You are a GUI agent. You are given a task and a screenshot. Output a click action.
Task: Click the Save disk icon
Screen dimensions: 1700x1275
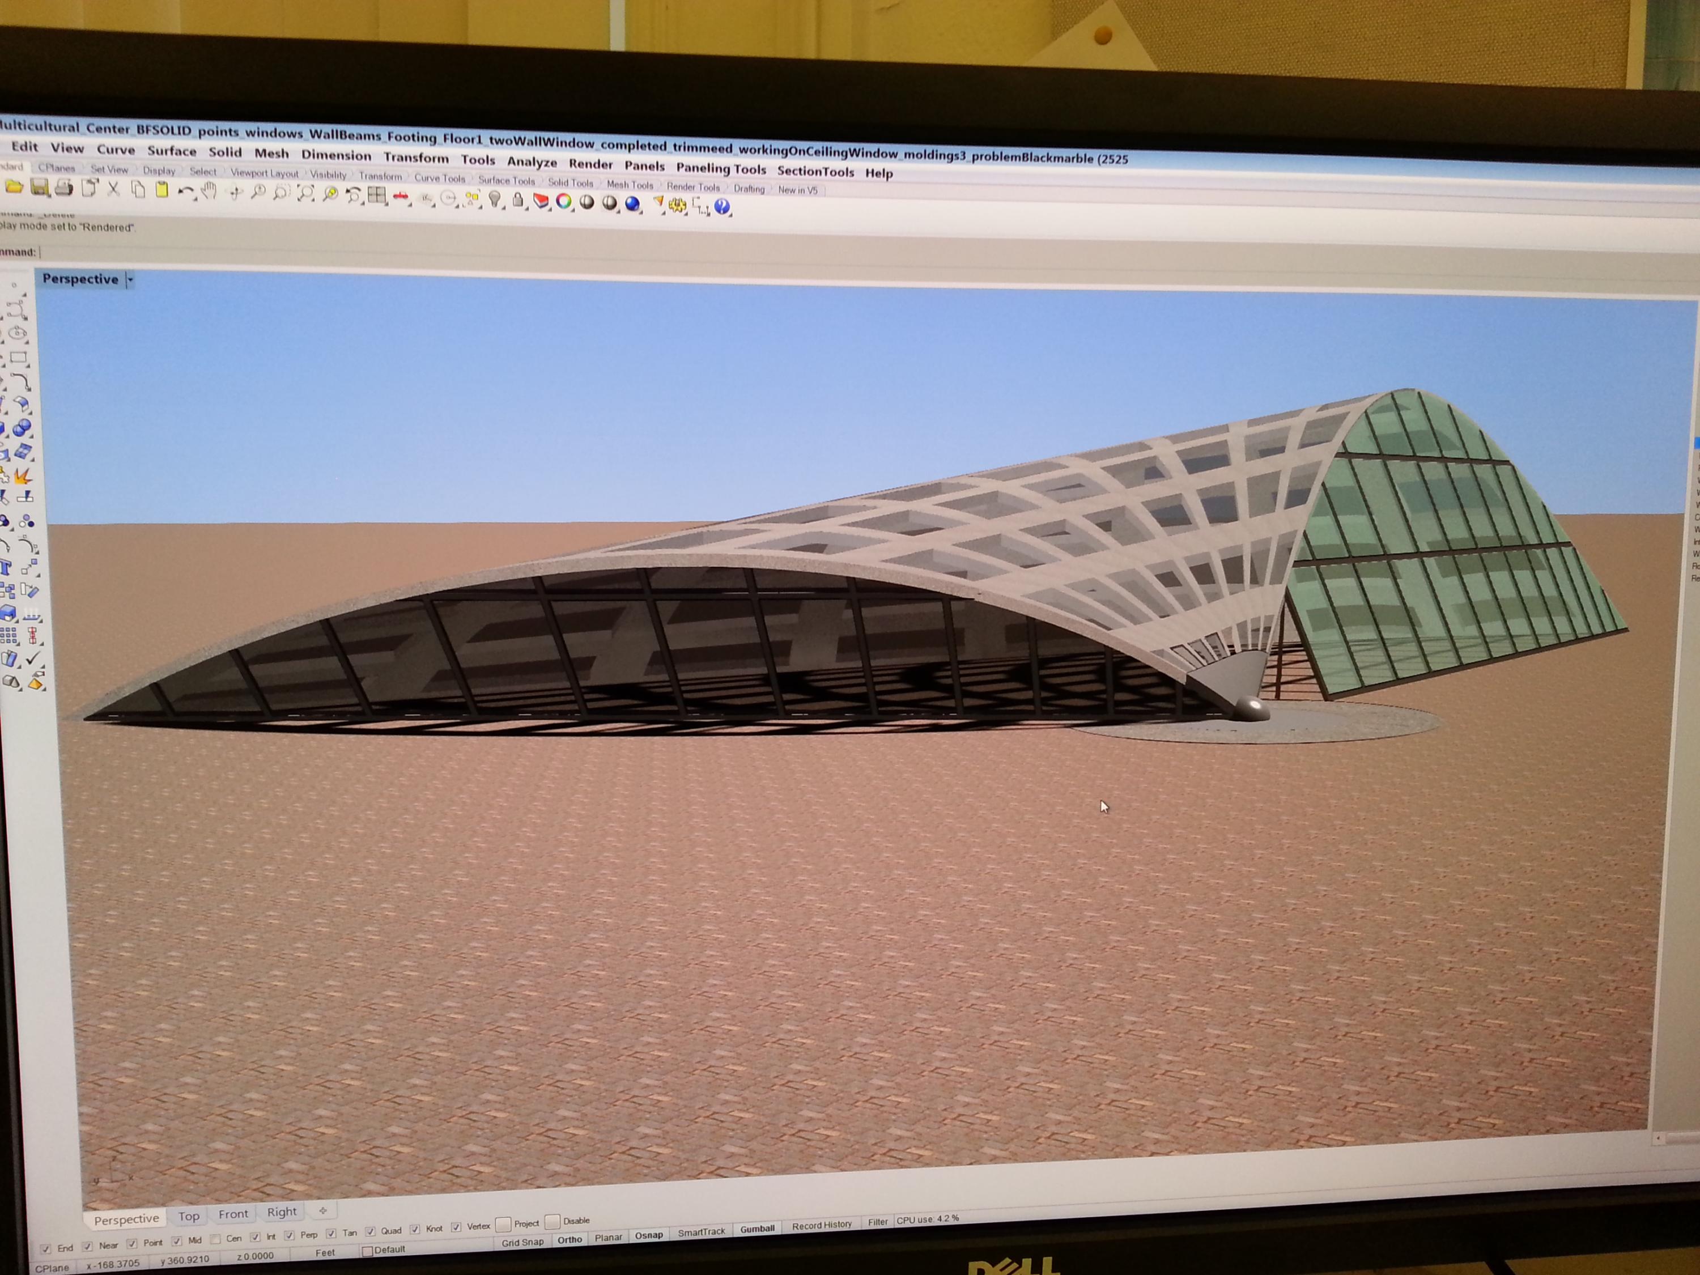coord(40,187)
